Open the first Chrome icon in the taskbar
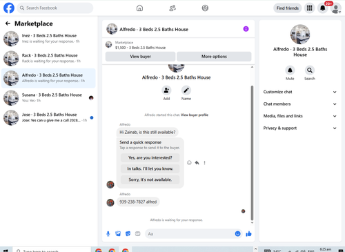The height and width of the screenshot is (252, 345). [x=99, y=251]
